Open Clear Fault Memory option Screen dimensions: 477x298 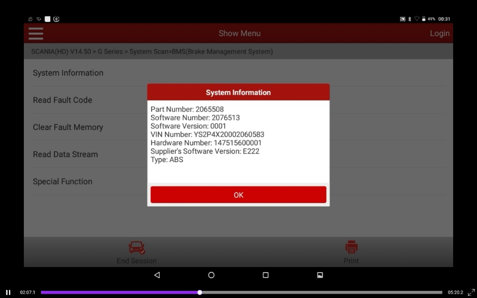68,127
